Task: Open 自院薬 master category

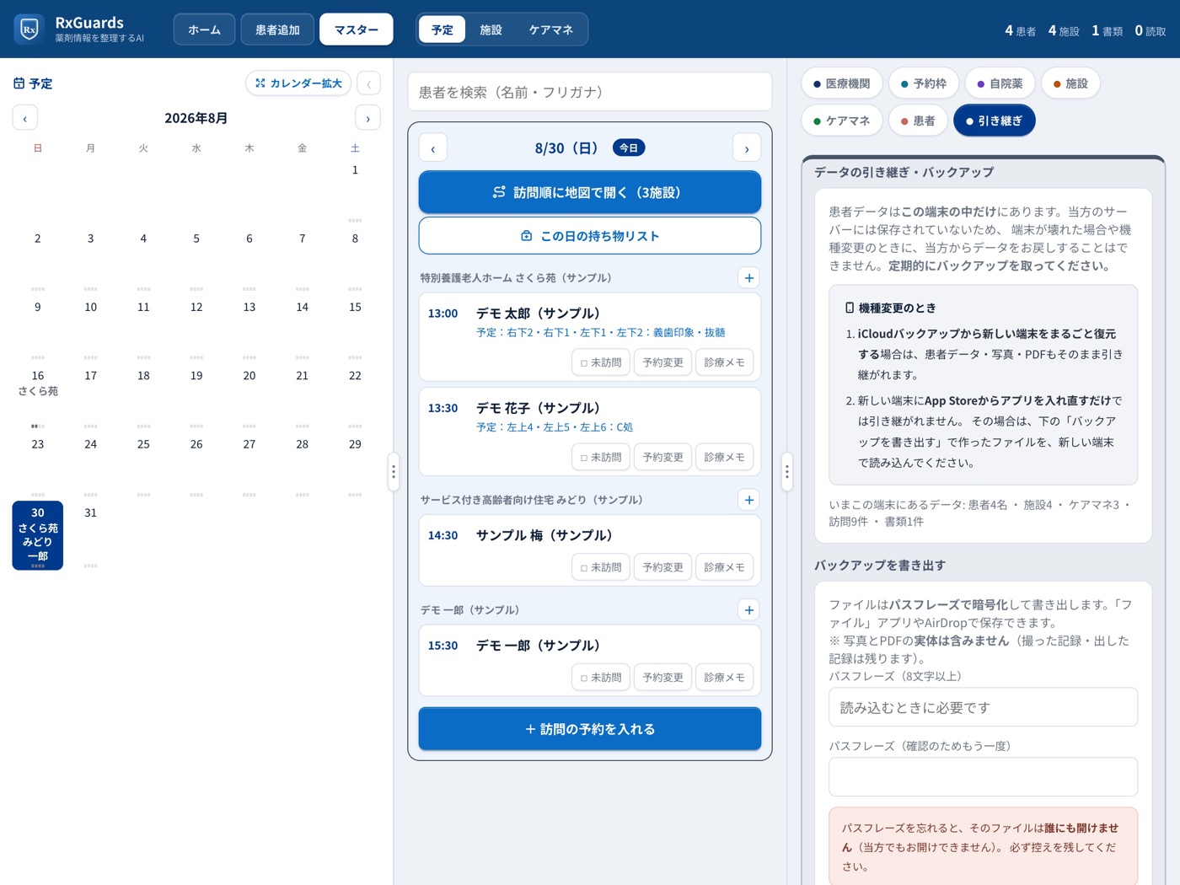Action: pos(1000,83)
